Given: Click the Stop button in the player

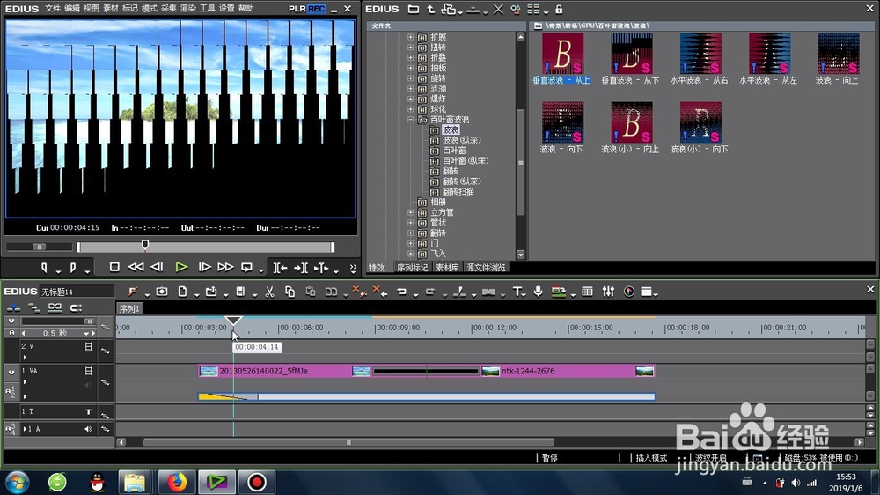Looking at the screenshot, I should pyautogui.click(x=114, y=268).
